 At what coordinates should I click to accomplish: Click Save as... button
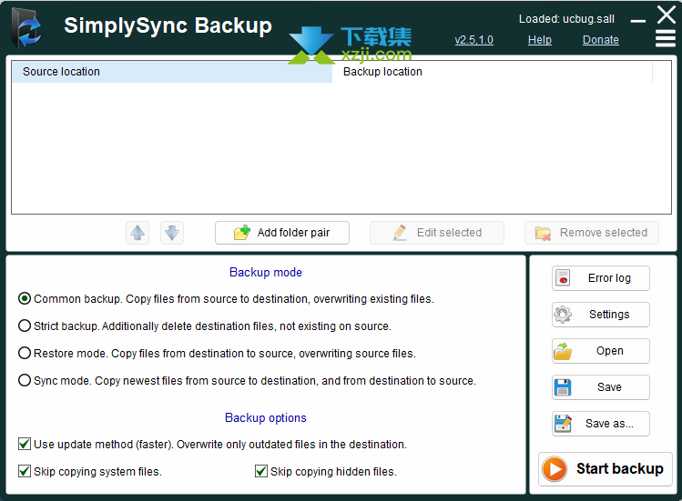click(x=601, y=424)
